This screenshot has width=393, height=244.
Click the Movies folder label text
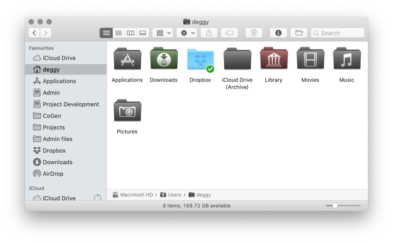310,80
